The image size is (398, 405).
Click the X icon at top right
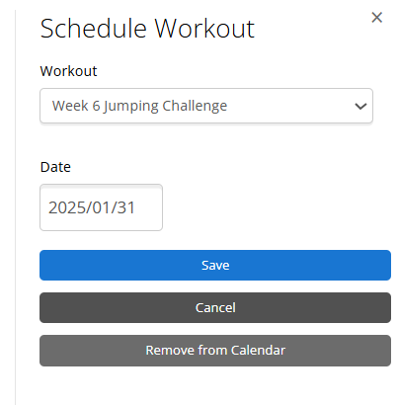(x=376, y=18)
